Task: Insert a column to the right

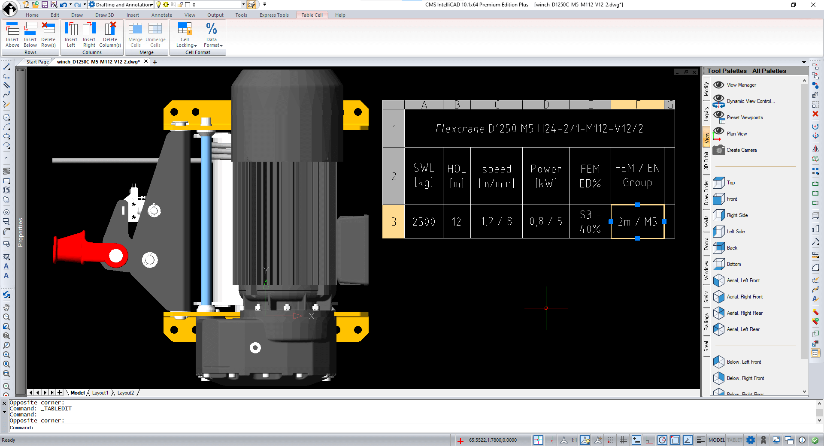Action: [89, 34]
